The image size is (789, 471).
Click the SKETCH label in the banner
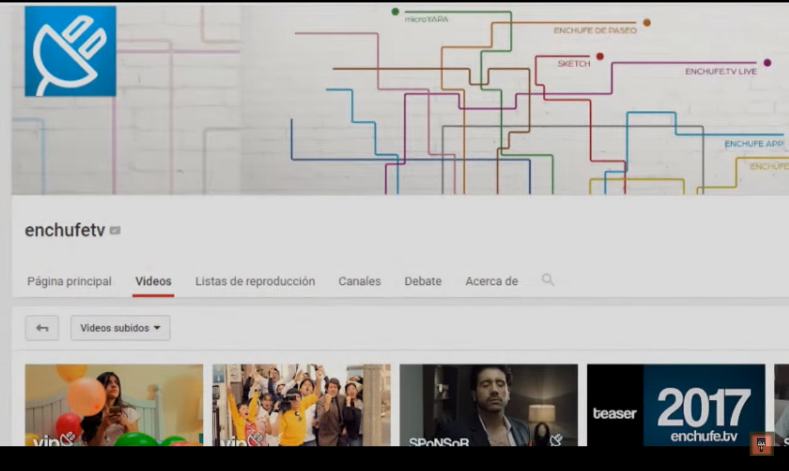click(x=574, y=63)
